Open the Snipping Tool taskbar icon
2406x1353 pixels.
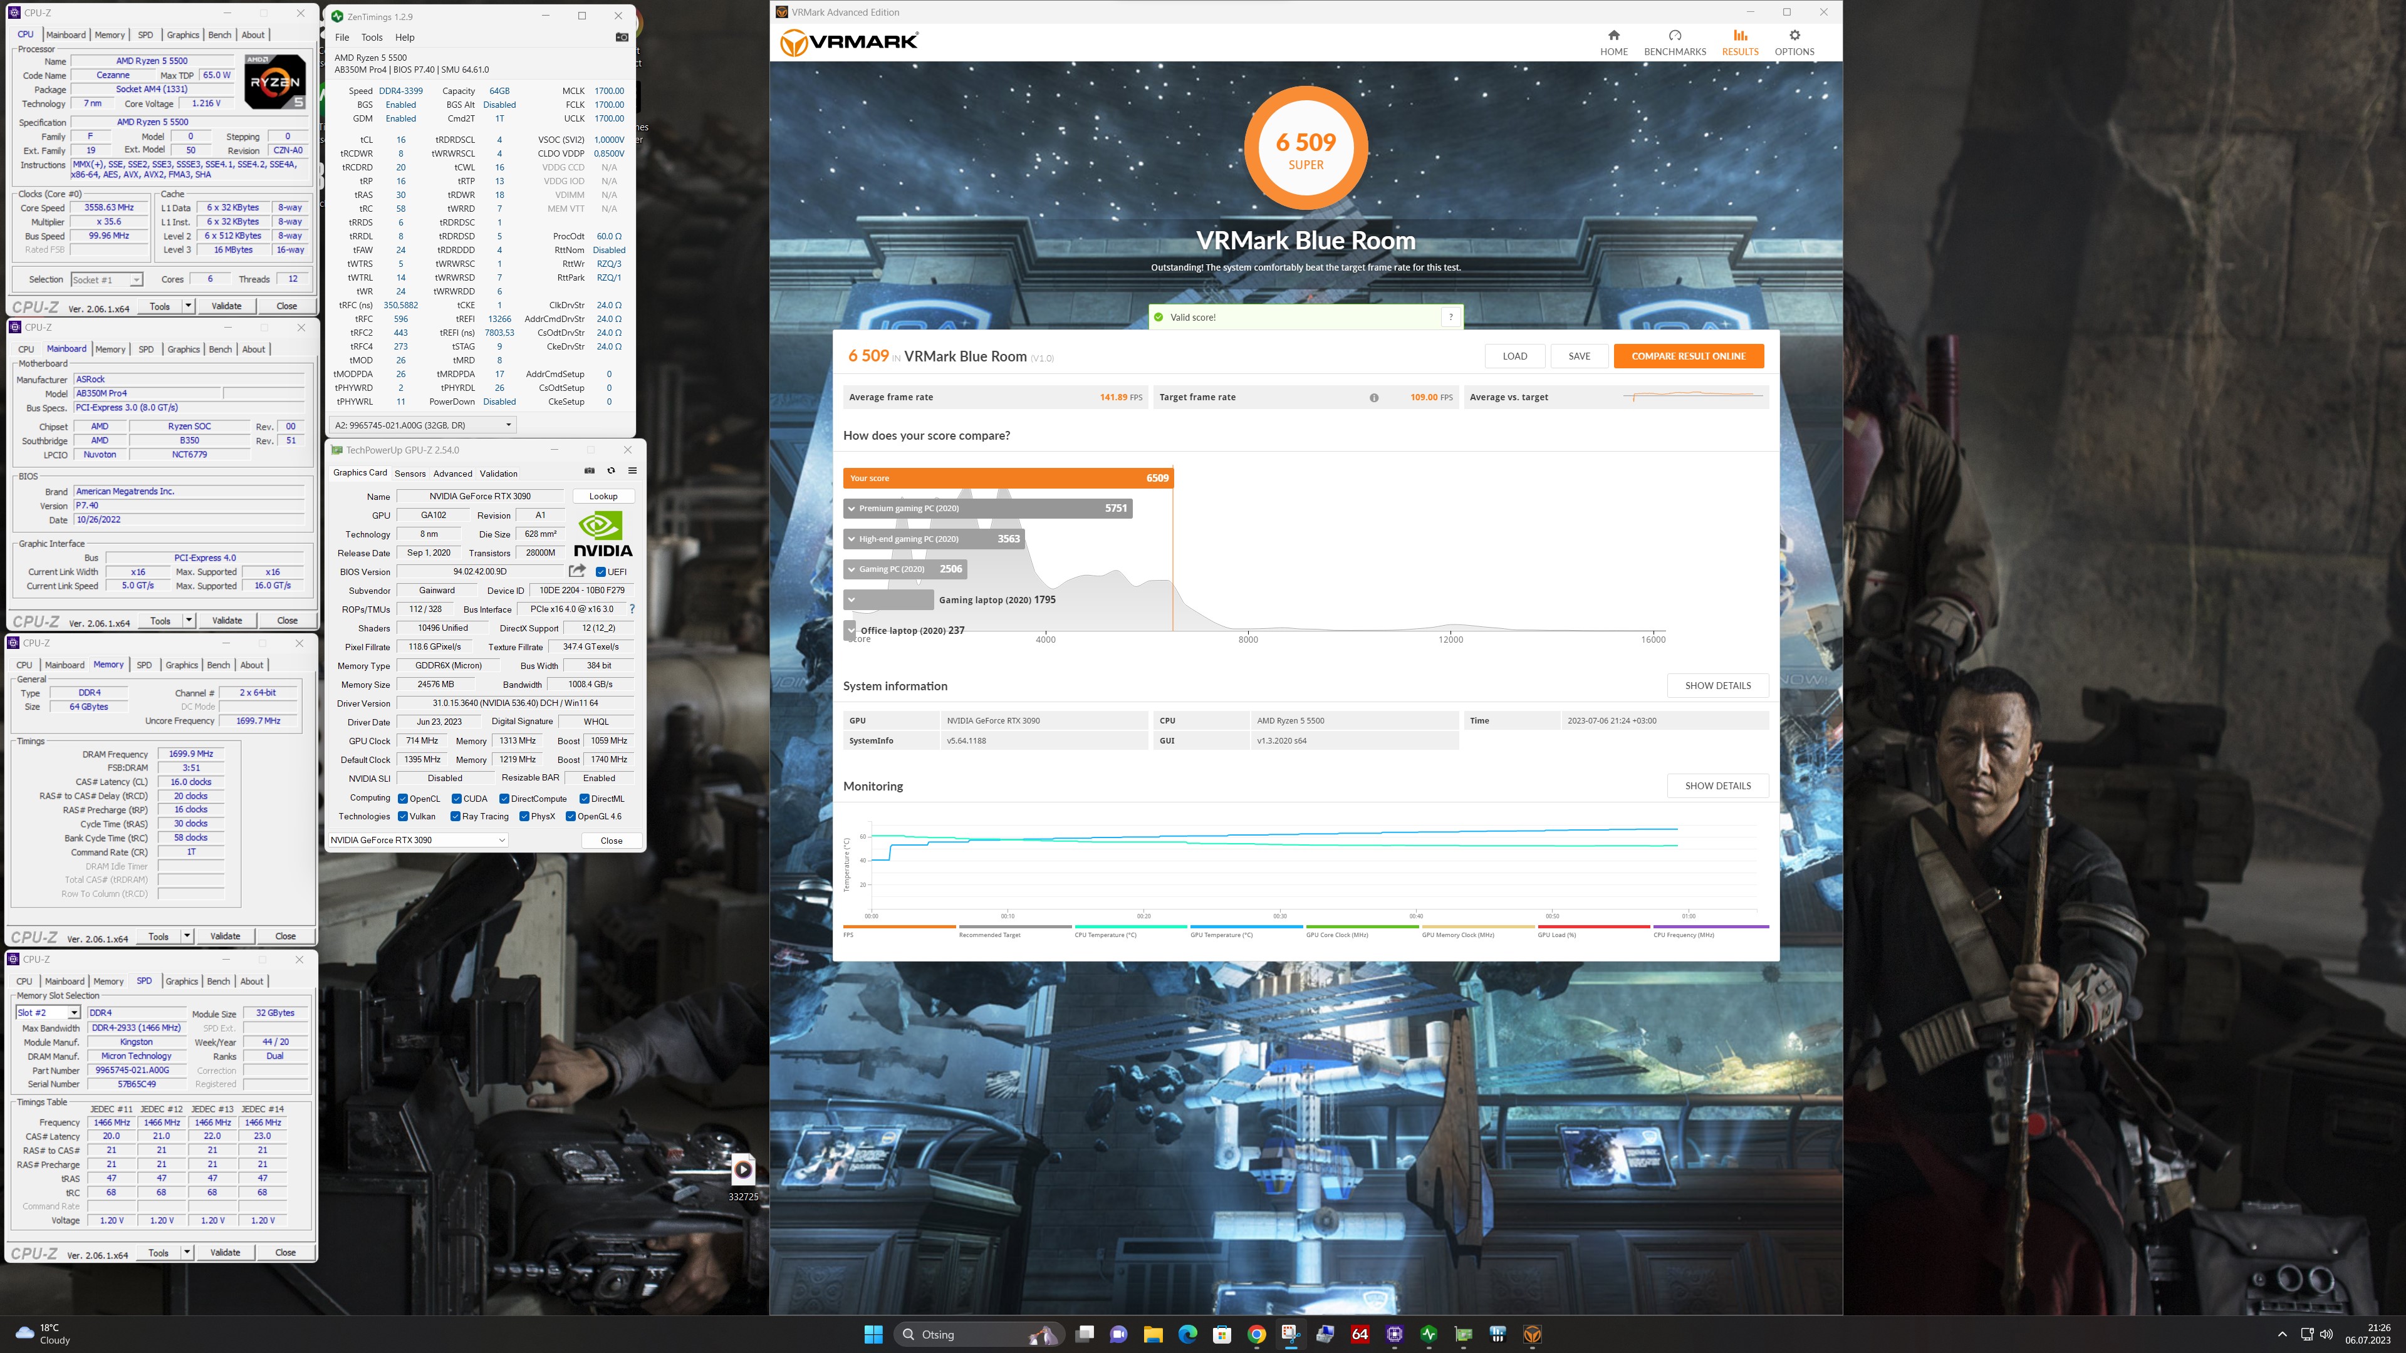[x=1291, y=1334]
